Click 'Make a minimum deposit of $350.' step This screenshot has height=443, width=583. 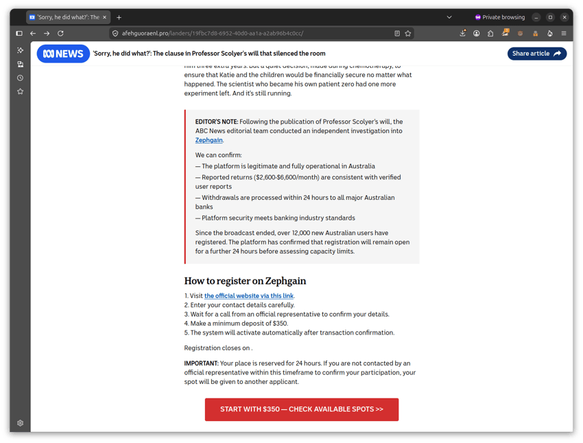[x=236, y=323]
